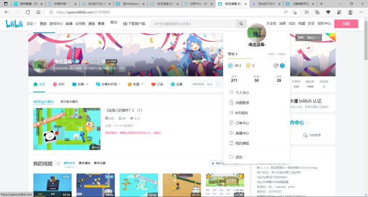Open the video thumbnail with duration 05:12

tap(182, 185)
